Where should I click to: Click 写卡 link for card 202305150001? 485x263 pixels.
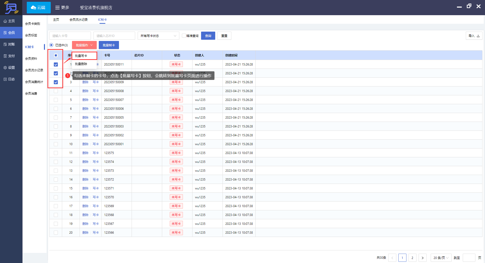point(96,144)
